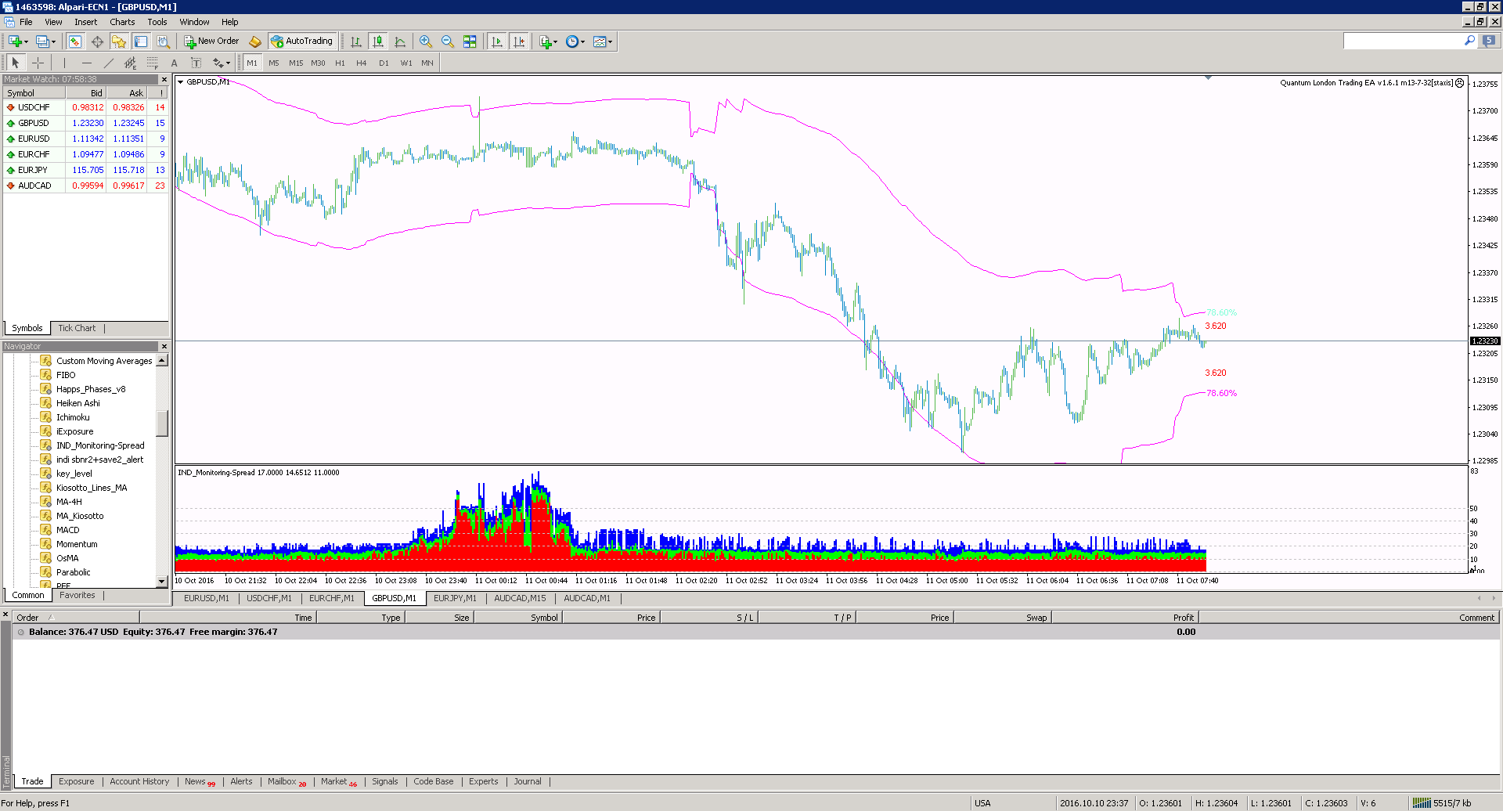The image size is (1503, 811).
Task: Open indicators list dropdown icon
Action: [548, 41]
